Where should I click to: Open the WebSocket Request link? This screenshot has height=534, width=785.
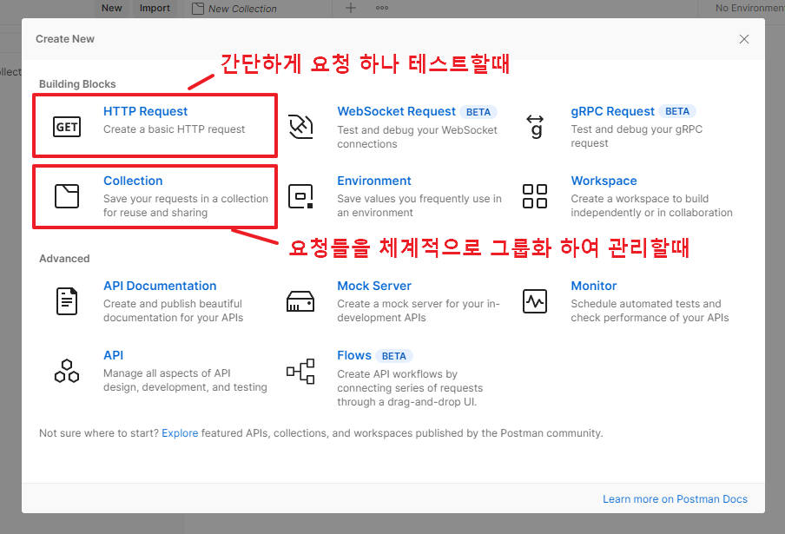[396, 111]
